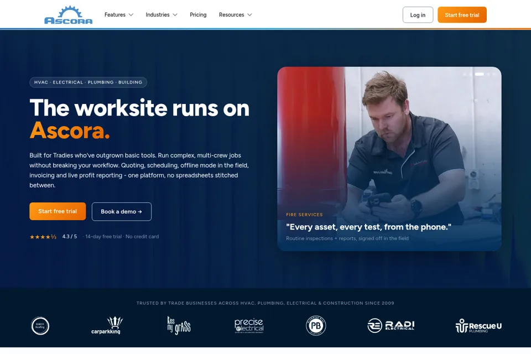Screen dimensions: 531x354
Task: Expand the Industries dropdown menu
Action: click(162, 15)
